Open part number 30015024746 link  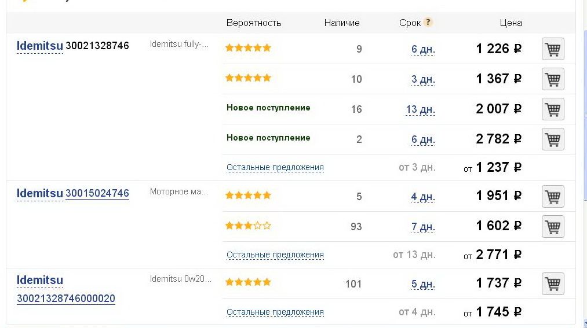pos(97,194)
